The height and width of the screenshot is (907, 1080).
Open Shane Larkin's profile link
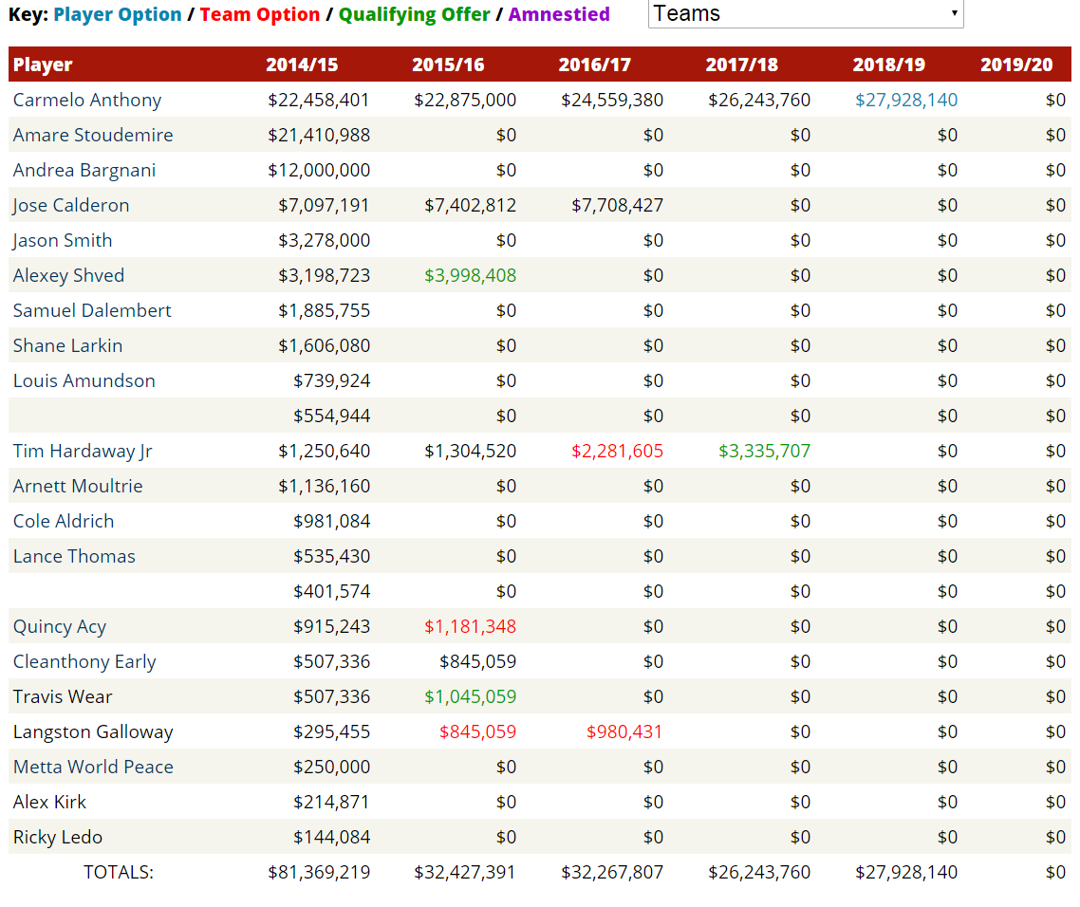tap(67, 346)
